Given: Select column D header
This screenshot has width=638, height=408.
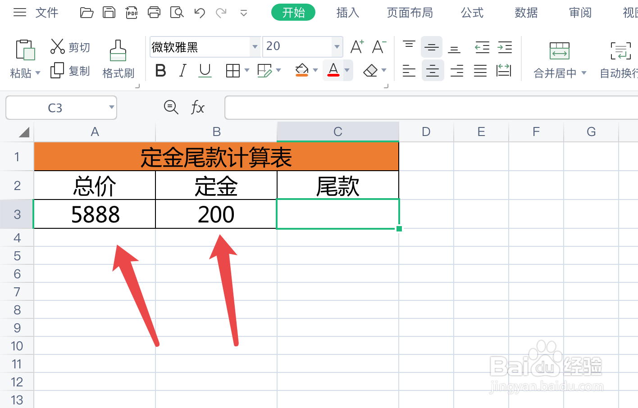Looking at the screenshot, I should click(426, 131).
